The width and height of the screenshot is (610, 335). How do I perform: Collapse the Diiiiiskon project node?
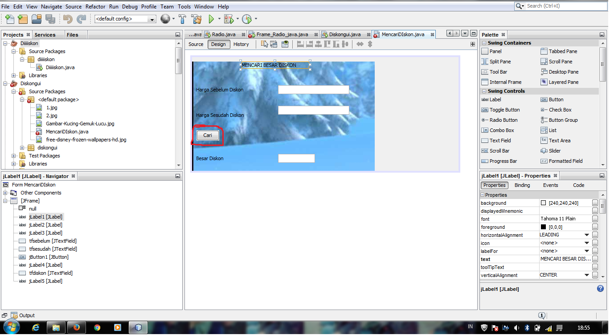coord(5,43)
